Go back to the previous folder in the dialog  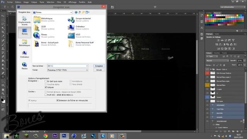pyautogui.click(x=76, y=12)
